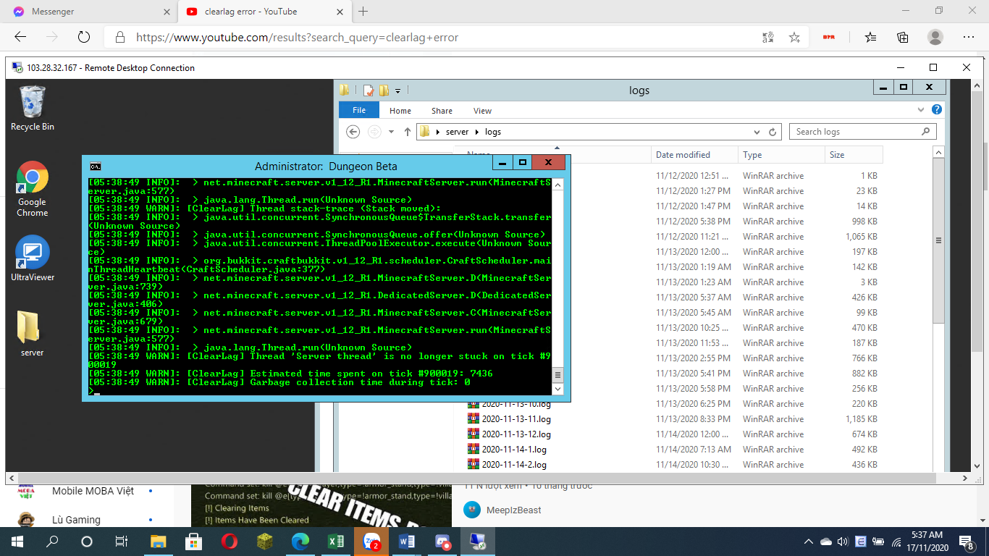The width and height of the screenshot is (989, 556).
Task: Open the Recent locations dropdown in Explorer
Action: point(392,132)
